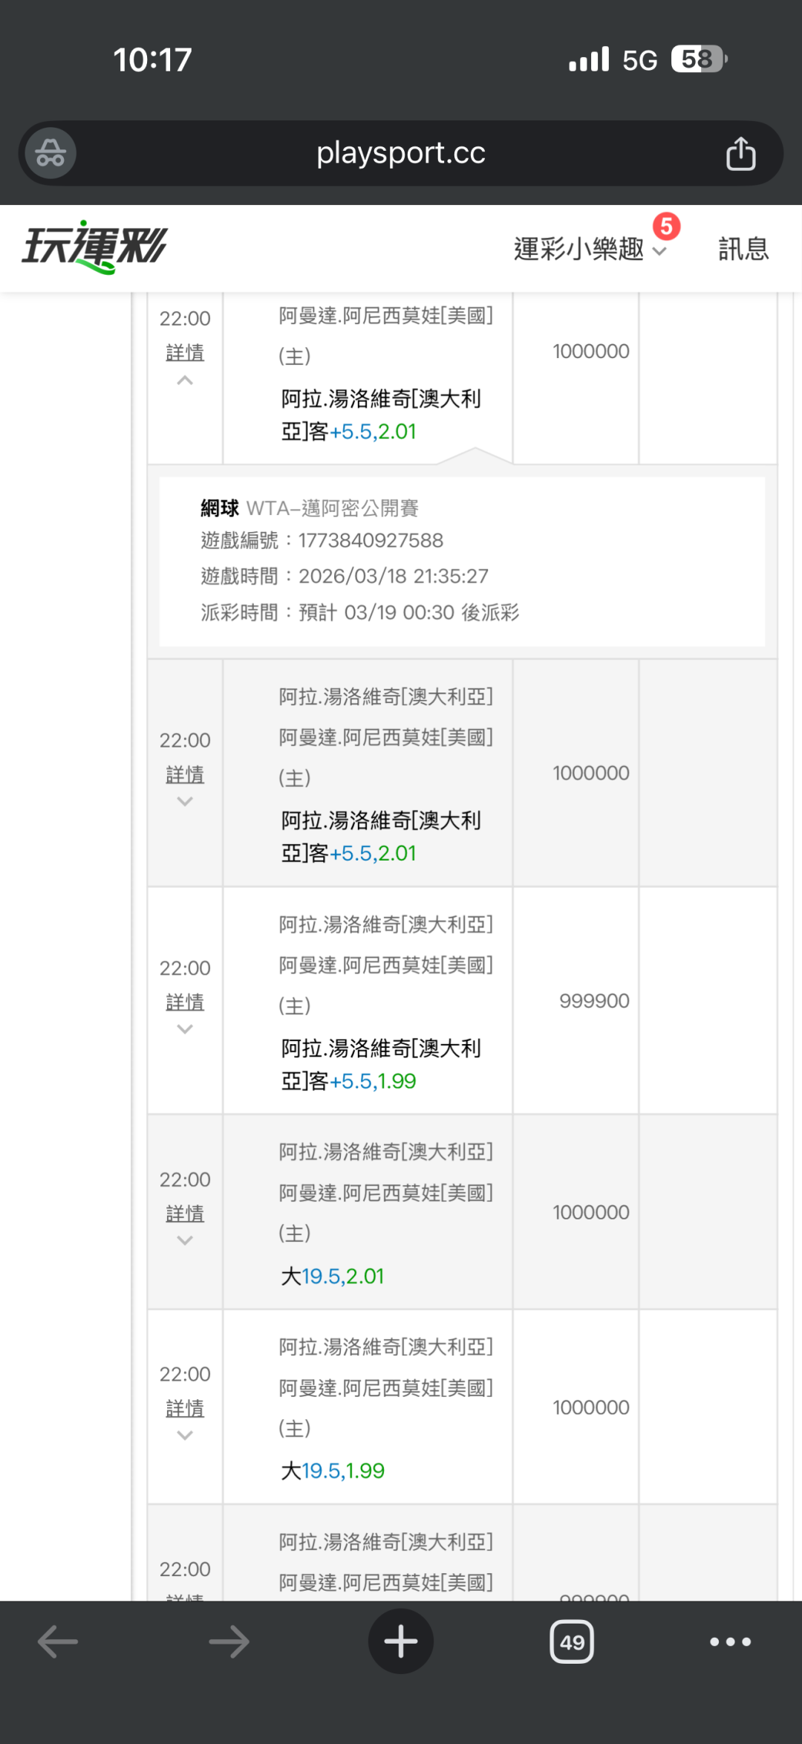Tap the red 5 notification badge
Screen dimensions: 802x1744
point(666,227)
